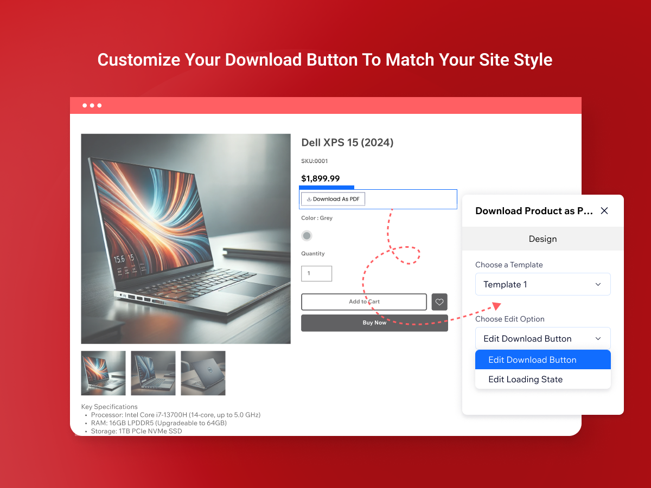This screenshot has height=488, width=651.
Task: Close the Download Product as PDF panel
Action: click(604, 211)
